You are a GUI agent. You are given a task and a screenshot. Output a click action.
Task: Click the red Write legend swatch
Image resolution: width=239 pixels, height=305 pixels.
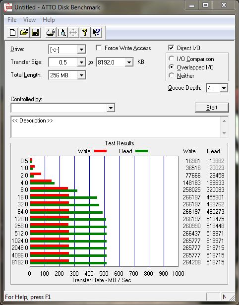[100, 151]
